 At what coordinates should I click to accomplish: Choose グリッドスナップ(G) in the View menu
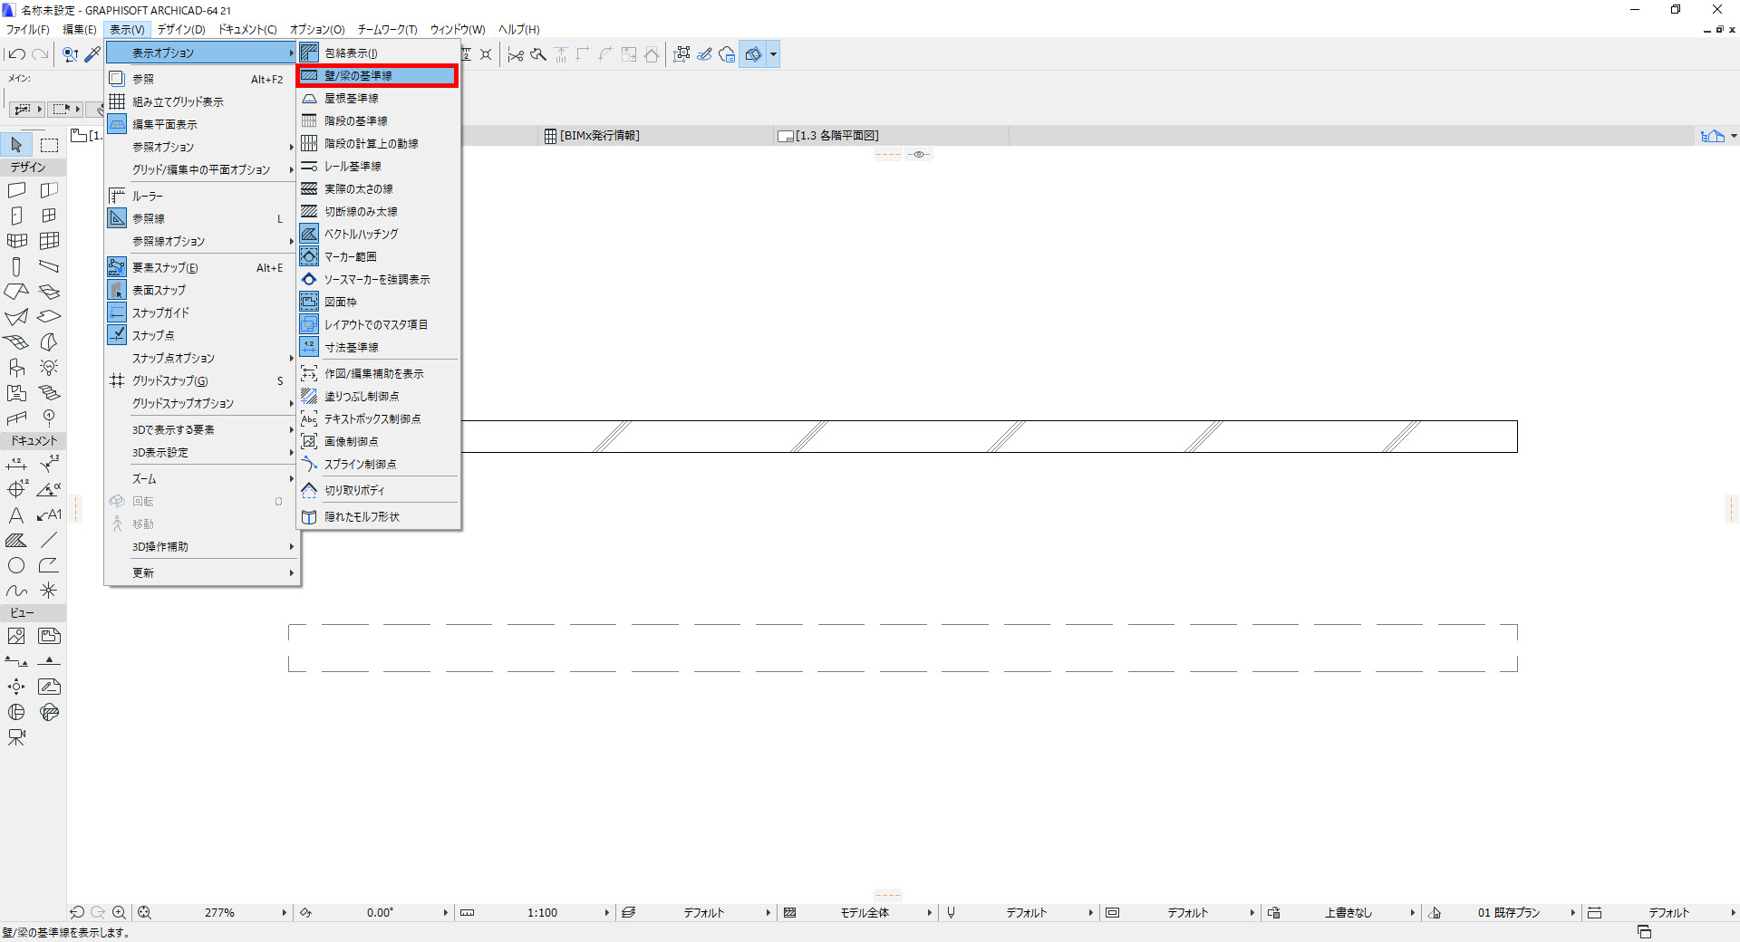click(x=202, y=380)
